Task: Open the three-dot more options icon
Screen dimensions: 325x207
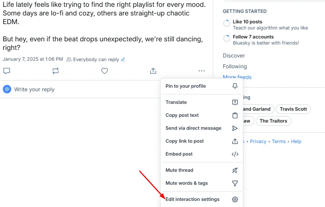Action: (x=202, y=71)
